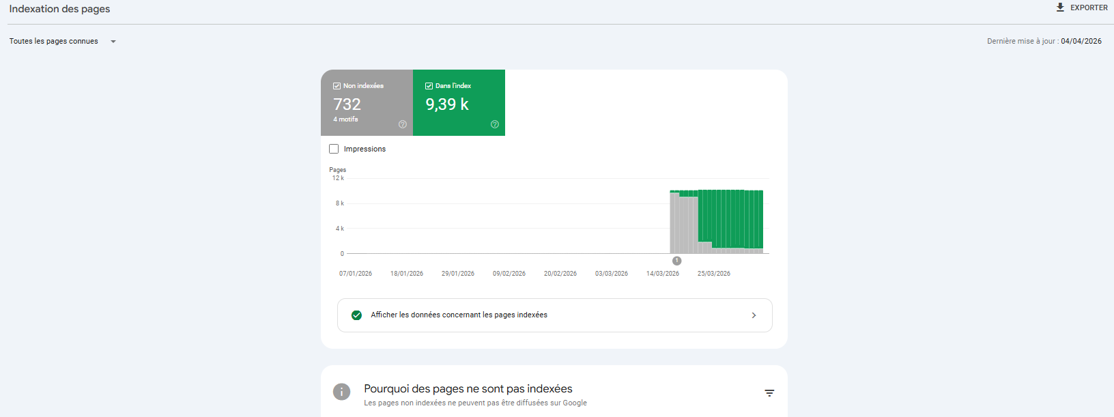Viewport: 1114px width, 417px height.
Task: Click the '18/01/2026' axis date label
Action: point(407,274)
